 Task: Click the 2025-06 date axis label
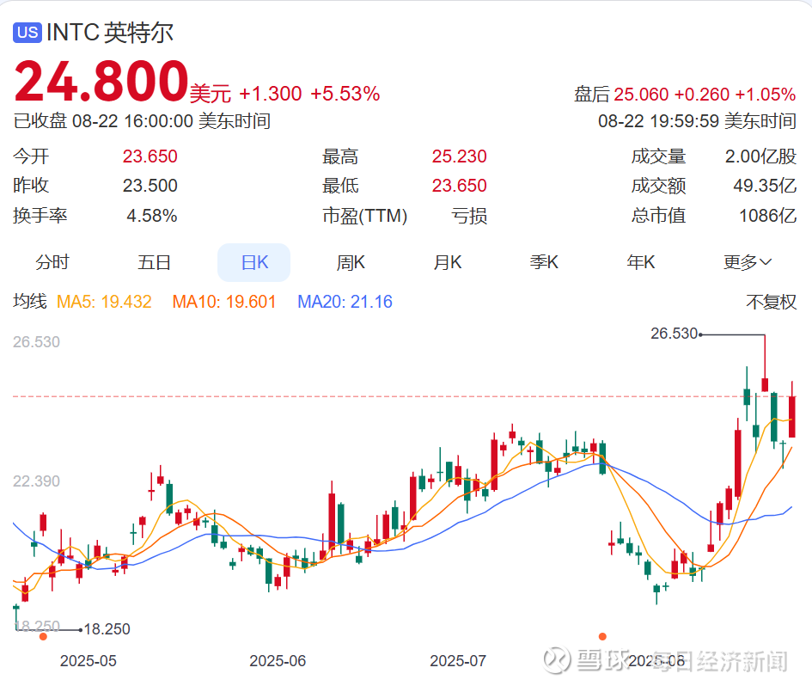click(278, 660)
